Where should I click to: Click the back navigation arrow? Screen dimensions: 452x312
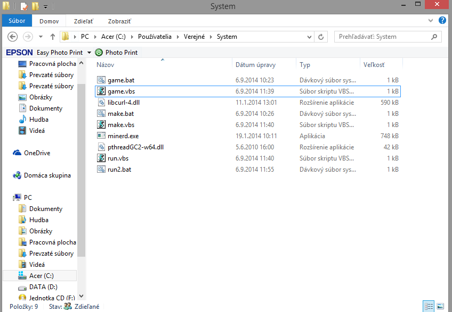pos(13,37)
